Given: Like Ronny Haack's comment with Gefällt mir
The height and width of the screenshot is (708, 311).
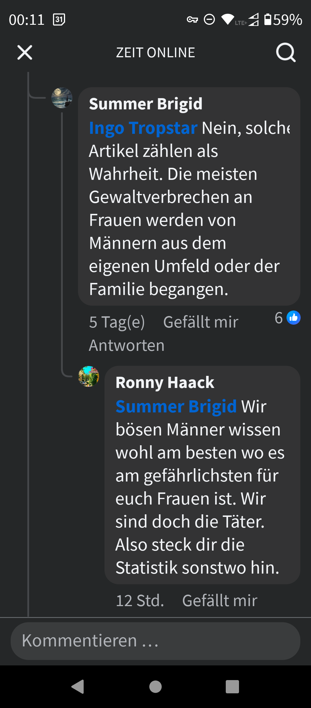Looking at the screenshot, I should [x=220, y=601].
